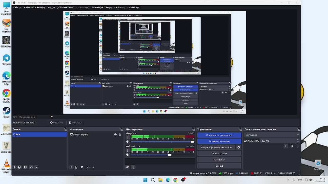Image resolution: width=328 pixels, height=184 pixels.
Task: Open the Windows Start menu
Action: [x=145, y=180]
